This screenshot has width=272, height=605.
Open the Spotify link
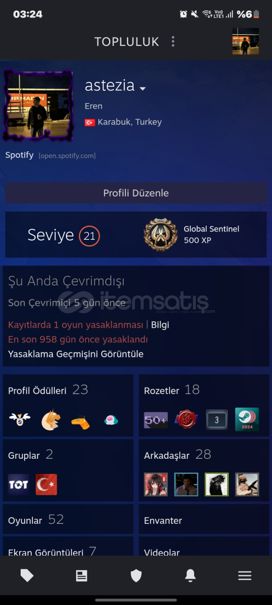(19, 156)
